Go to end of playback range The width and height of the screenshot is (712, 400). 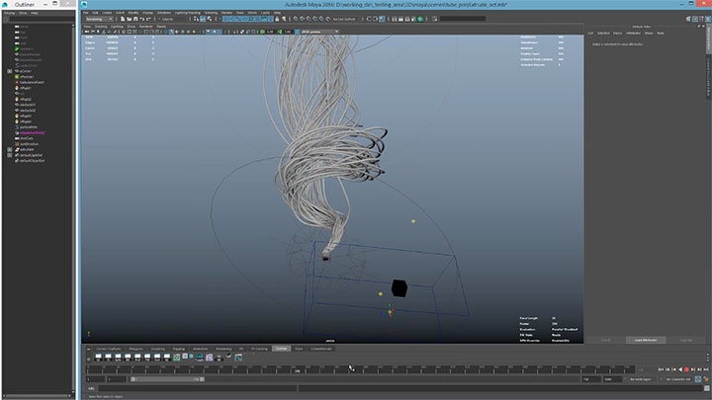706,369
